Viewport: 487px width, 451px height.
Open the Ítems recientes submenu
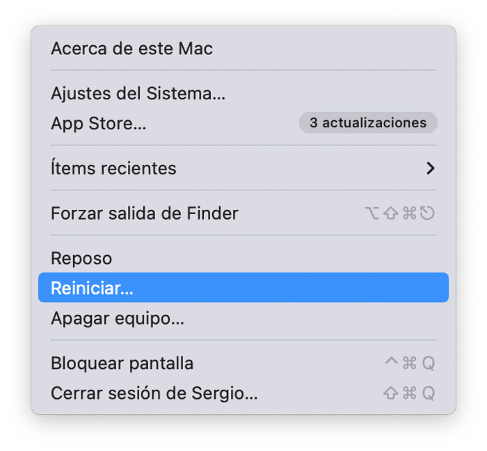[x=113, y=168]
